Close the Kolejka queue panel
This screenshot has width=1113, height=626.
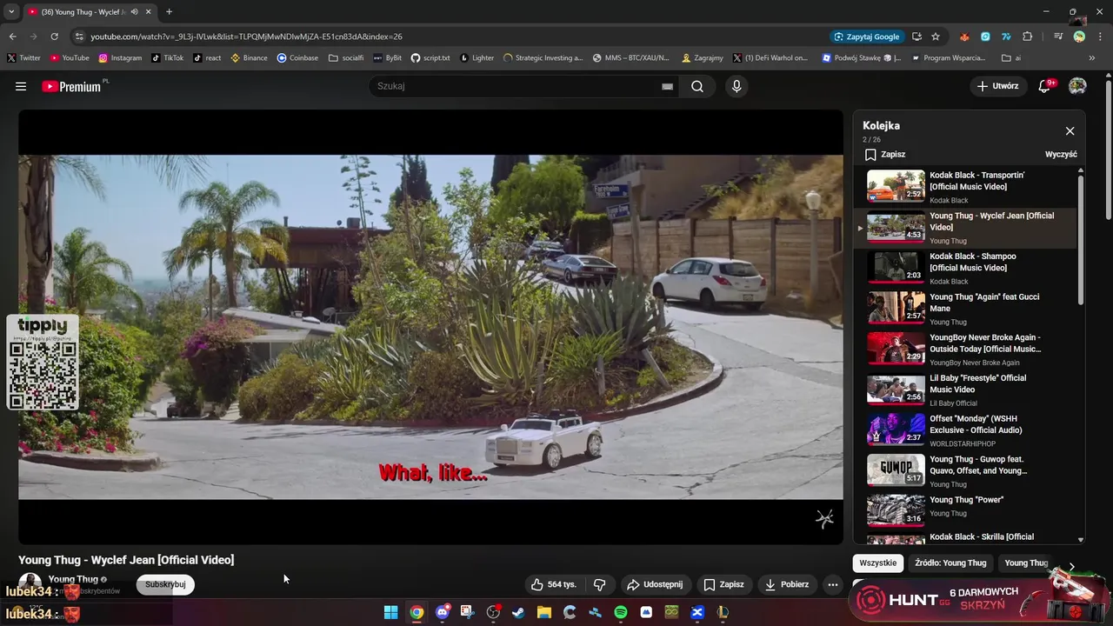pos(1070,131)
